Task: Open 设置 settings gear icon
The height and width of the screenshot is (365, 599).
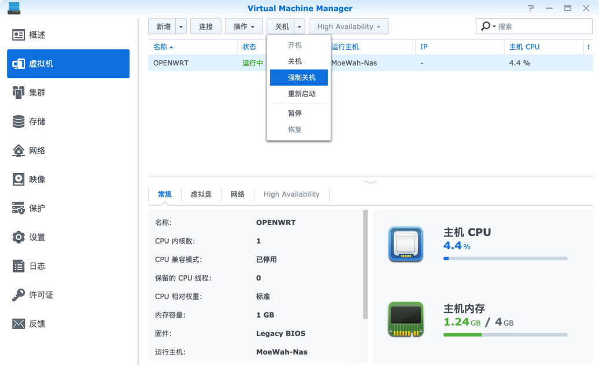Action: pyautogui.click(x=19, y=237)
